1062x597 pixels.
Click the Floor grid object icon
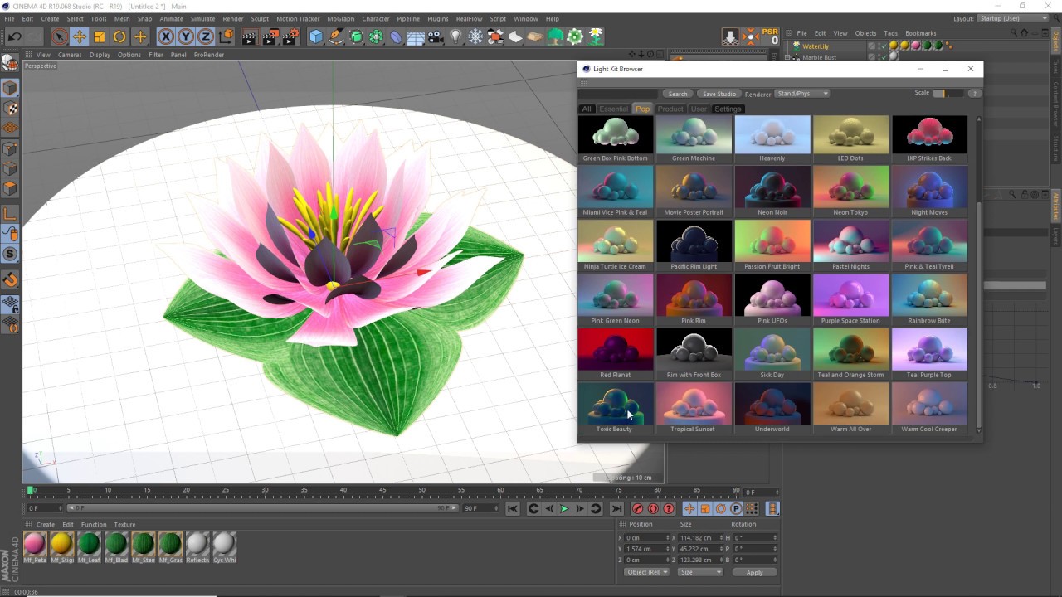point(416,36)
